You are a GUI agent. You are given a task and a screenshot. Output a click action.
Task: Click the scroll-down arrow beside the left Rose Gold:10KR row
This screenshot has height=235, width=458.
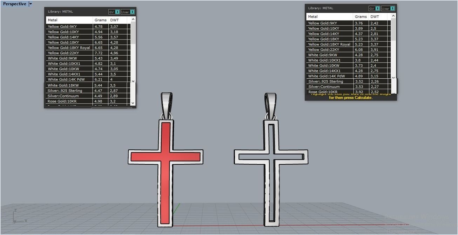(x=133, y=103)
